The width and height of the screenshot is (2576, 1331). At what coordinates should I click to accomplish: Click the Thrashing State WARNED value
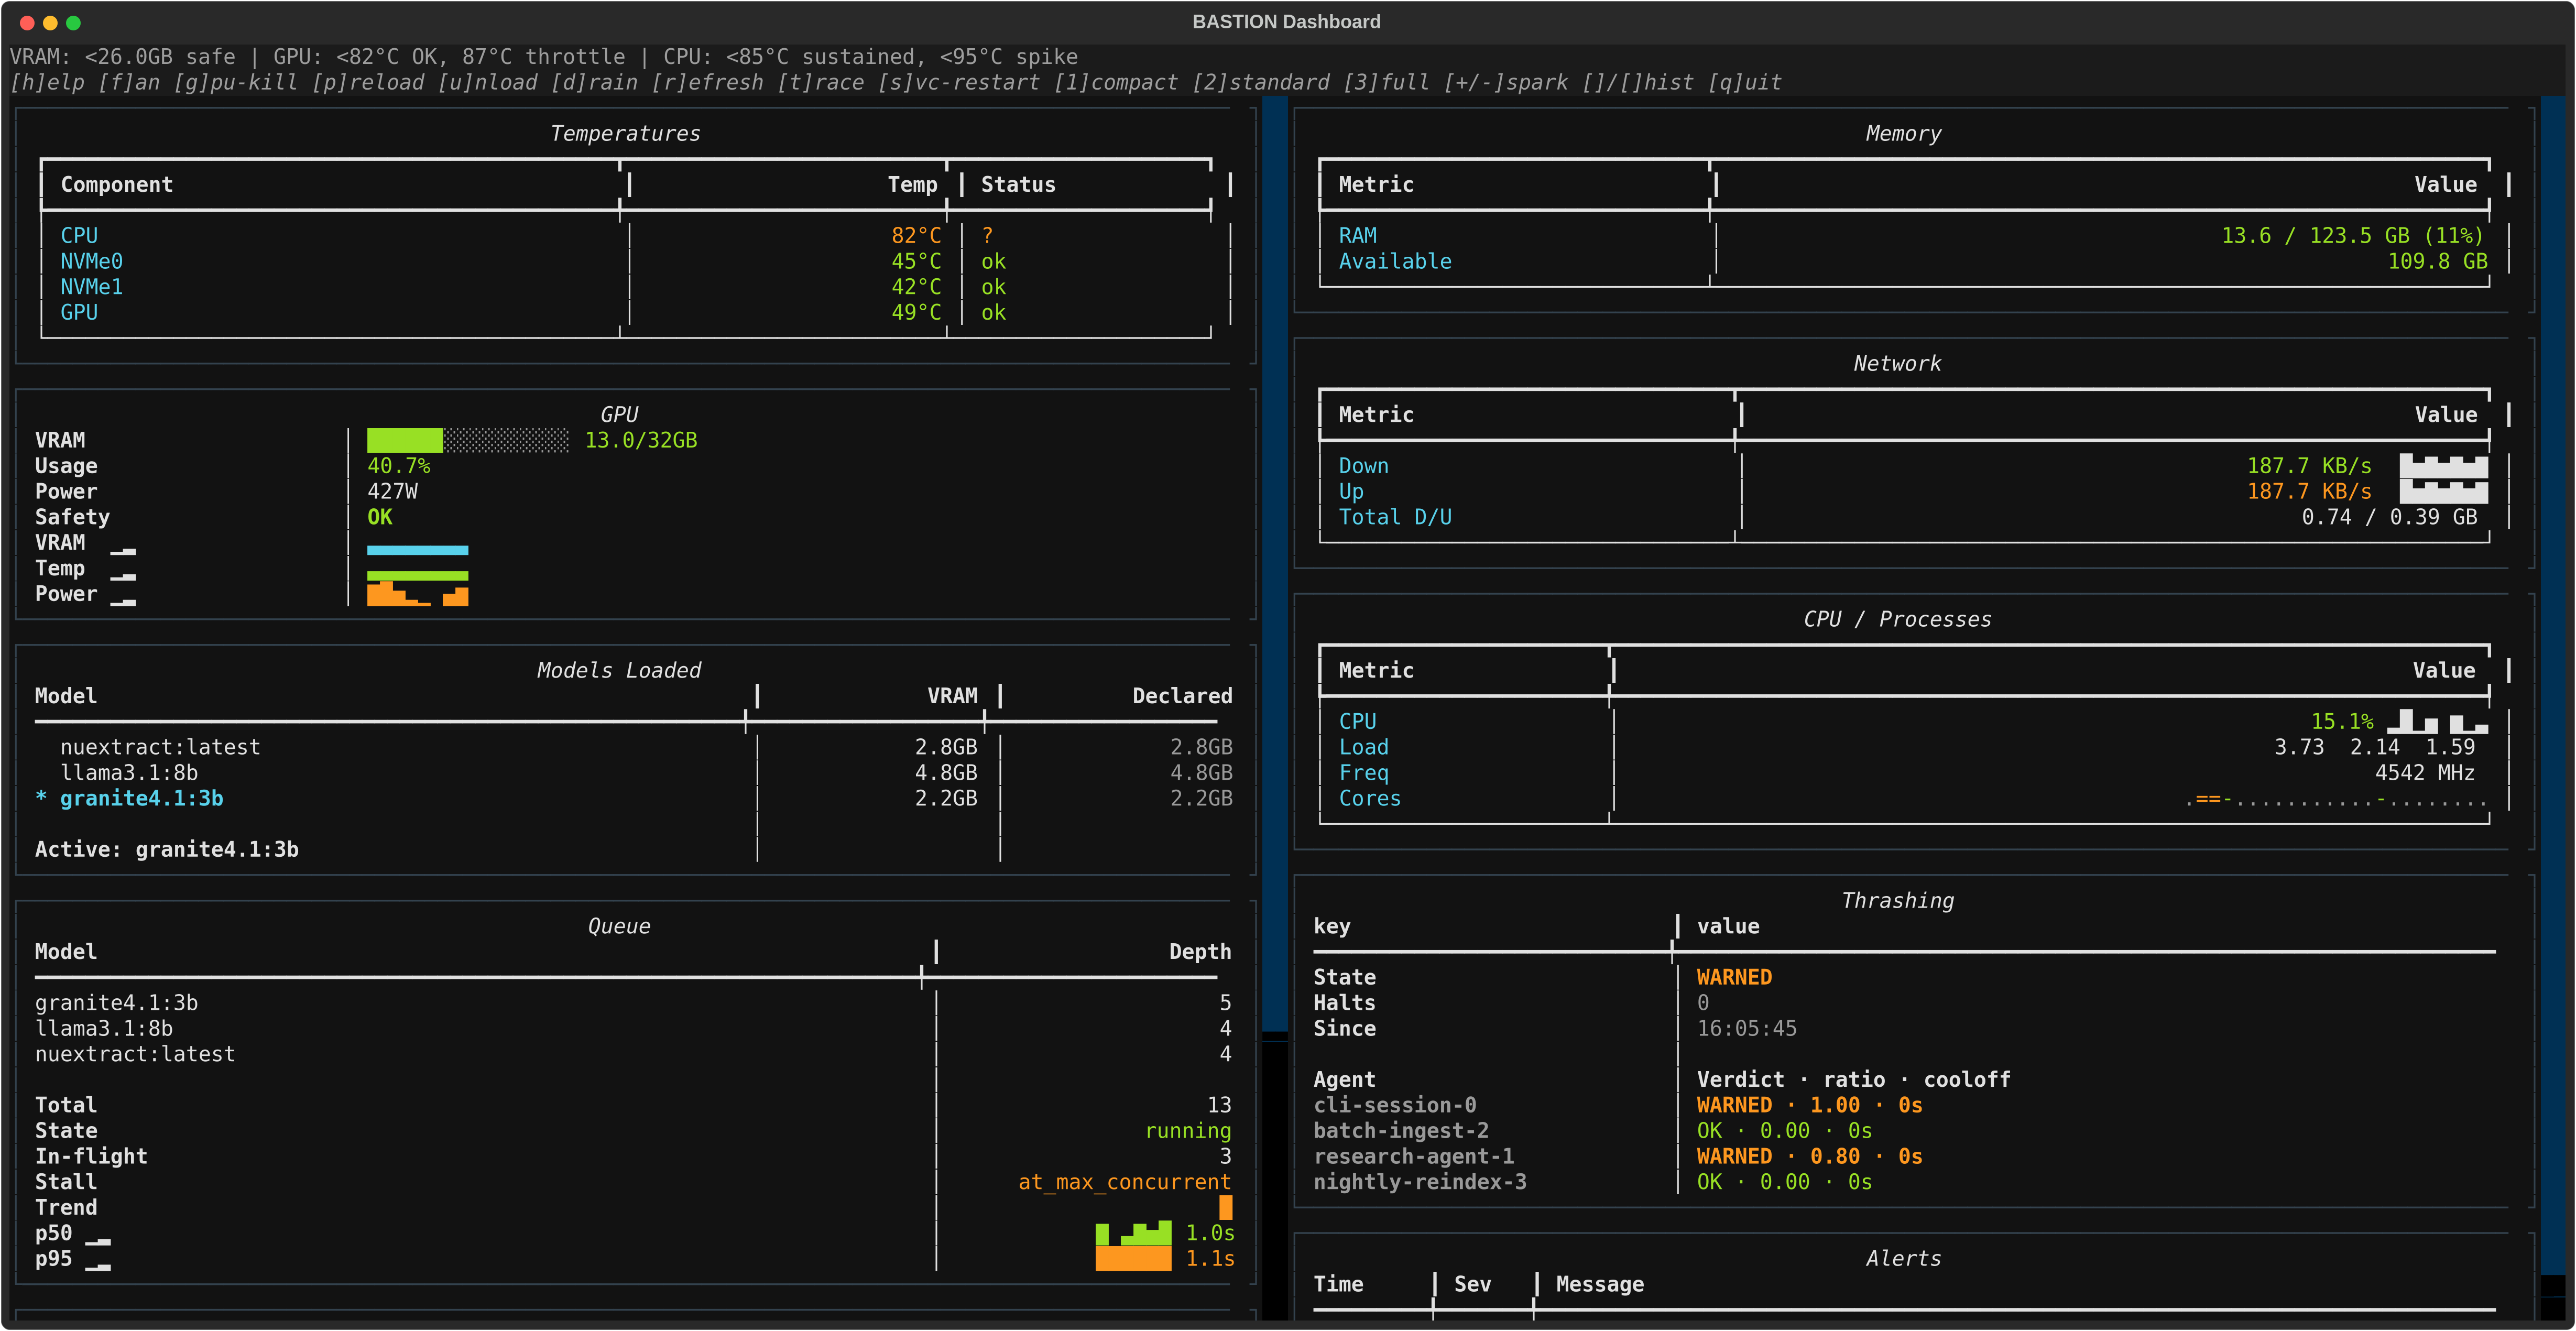[x=1734, y=977]
